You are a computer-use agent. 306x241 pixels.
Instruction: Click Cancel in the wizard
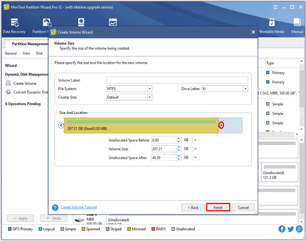pos(243,208)
